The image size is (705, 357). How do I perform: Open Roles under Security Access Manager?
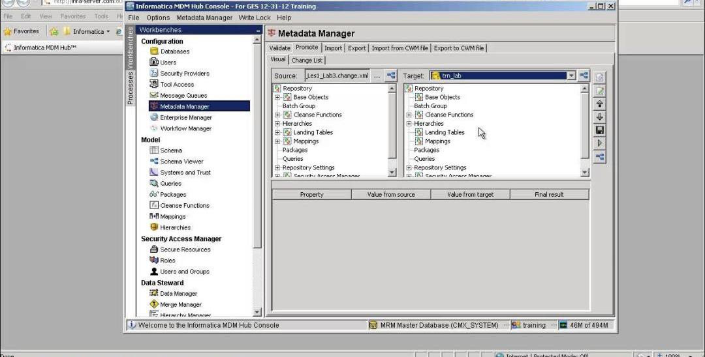163,260
